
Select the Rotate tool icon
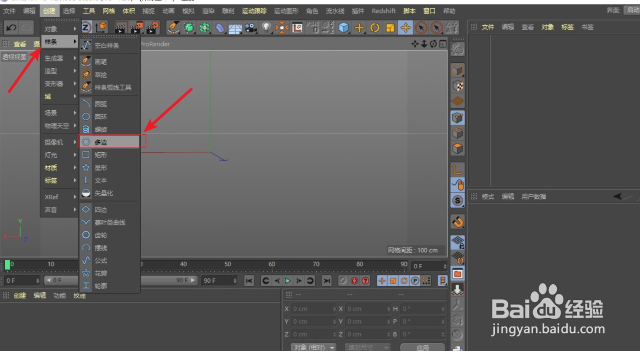point(375,28)
